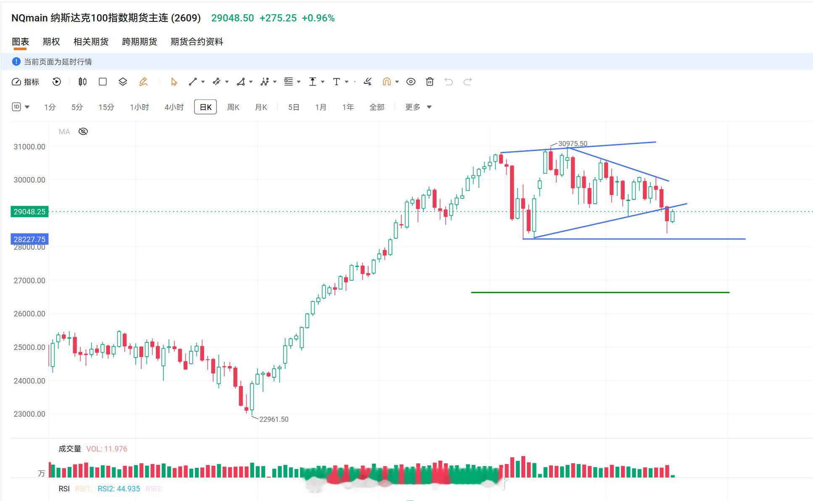This screenshot has width=813, height=501.
Task: Expand the text tool dropdown arrow
Action: click(x=347, y=82)
